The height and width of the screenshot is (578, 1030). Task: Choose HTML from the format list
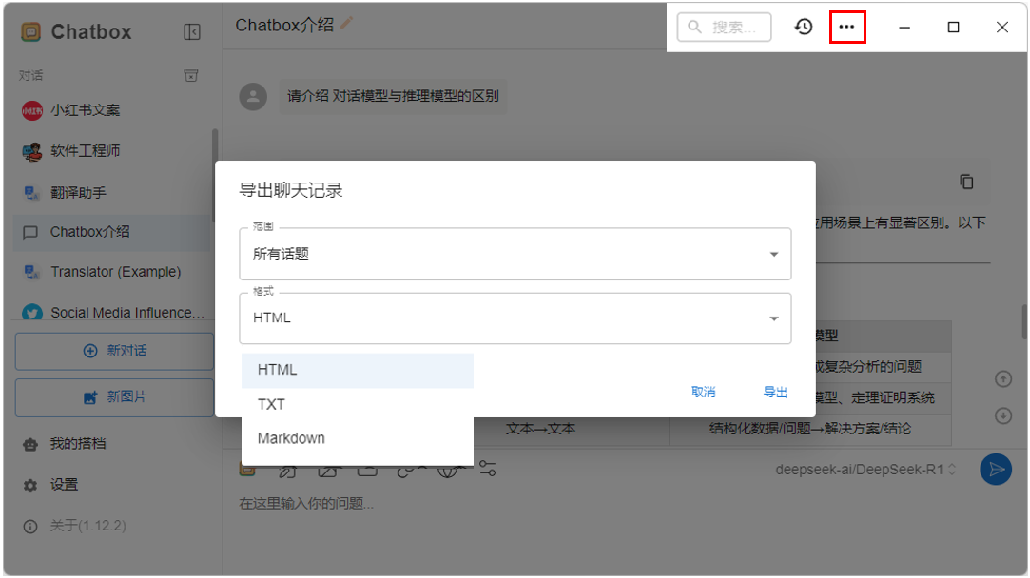[358, 370]
